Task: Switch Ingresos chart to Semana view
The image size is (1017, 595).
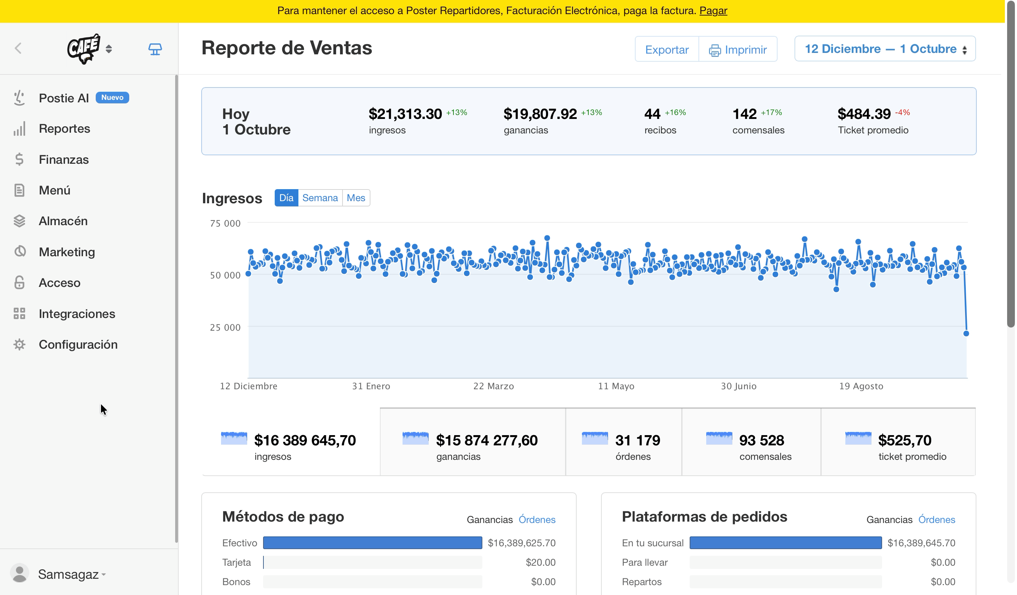Action: (320, 198)
